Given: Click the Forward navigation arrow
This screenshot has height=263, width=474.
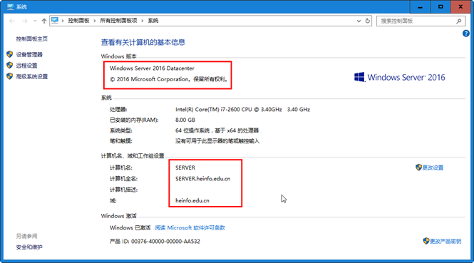Looking at the screenshot, I should pos(25,21).
